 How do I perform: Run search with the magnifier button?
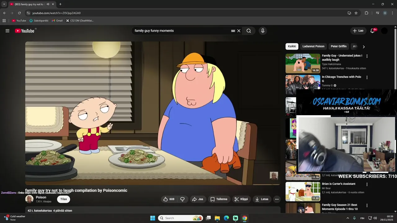tap(249, 31)
